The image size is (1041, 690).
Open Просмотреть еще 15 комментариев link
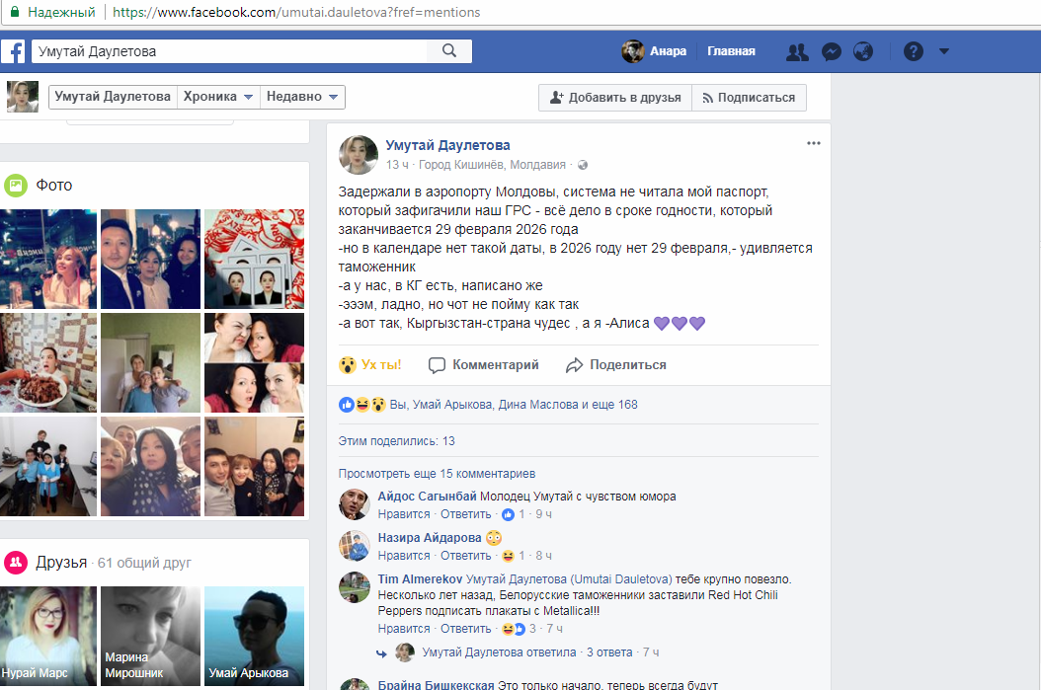pyautogui.click(x=437, y=474)
